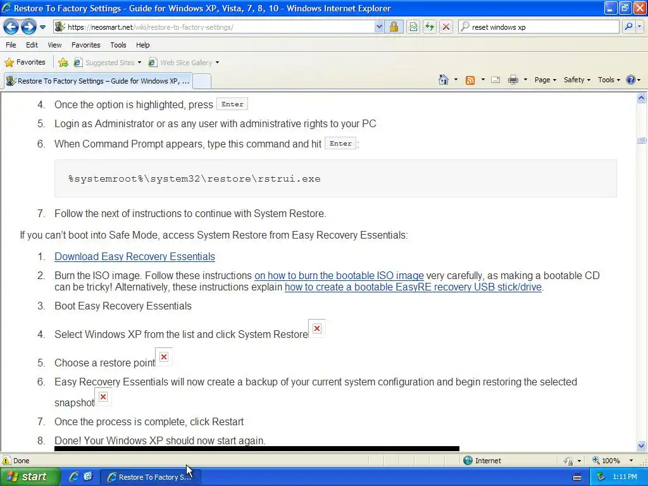Image resolution: width=648 pixels, height=486 pixels.
Task: Open recent pages dropdown next to Forward
Action: pyautogui.click(x=42, y=28)
